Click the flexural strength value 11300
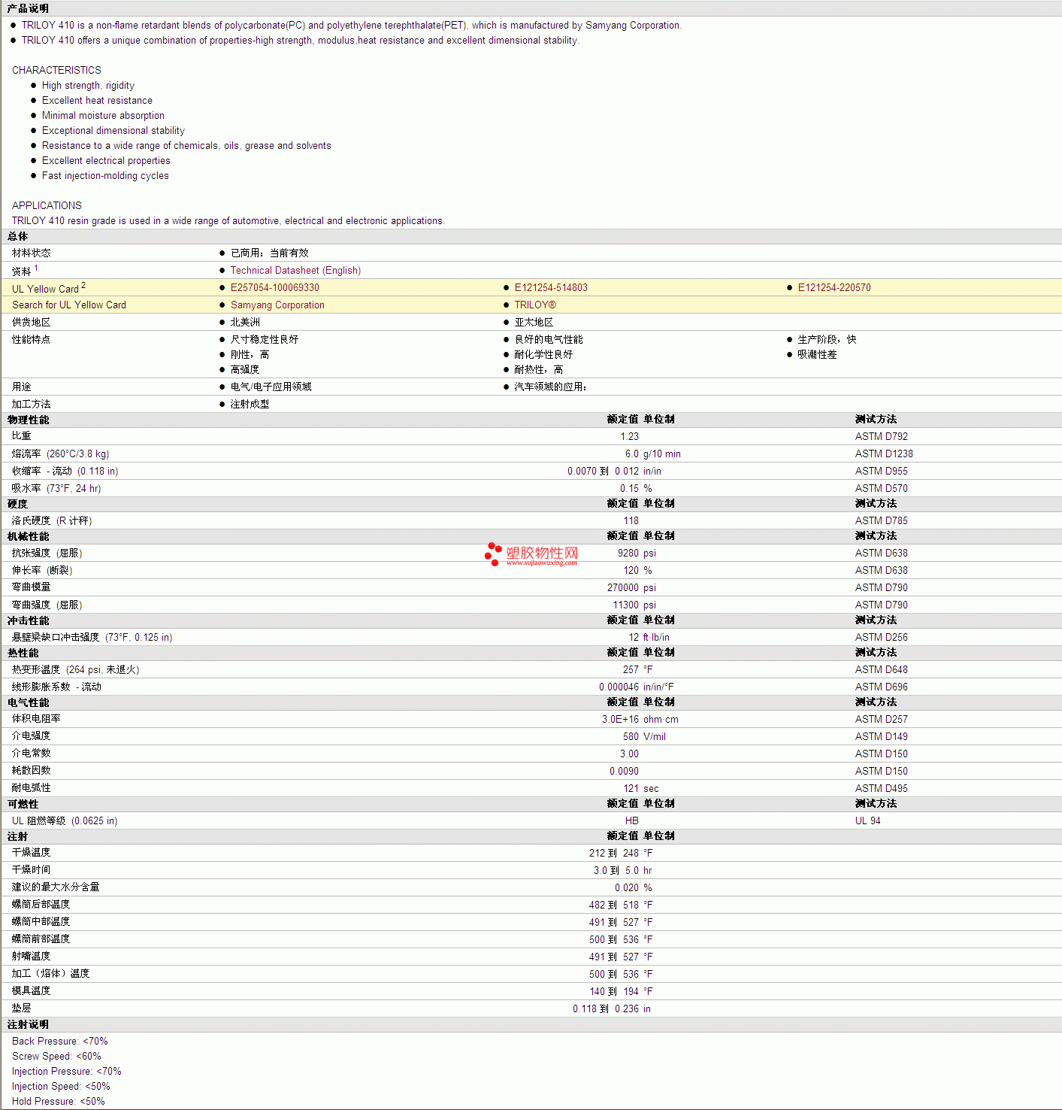This screenshot has width=1062, height=1110. tap(626, 605)
